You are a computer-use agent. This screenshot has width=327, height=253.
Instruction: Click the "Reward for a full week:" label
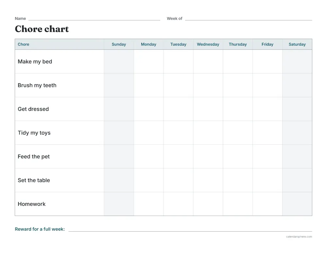point(40,229)
